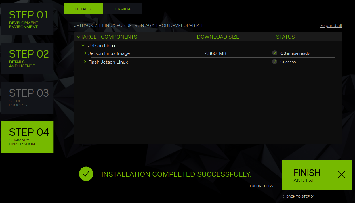Expand the Flash Jetson Linux row
Image resolution: width=355 pixels, height=203 pixels.
[x=85, y=62]
